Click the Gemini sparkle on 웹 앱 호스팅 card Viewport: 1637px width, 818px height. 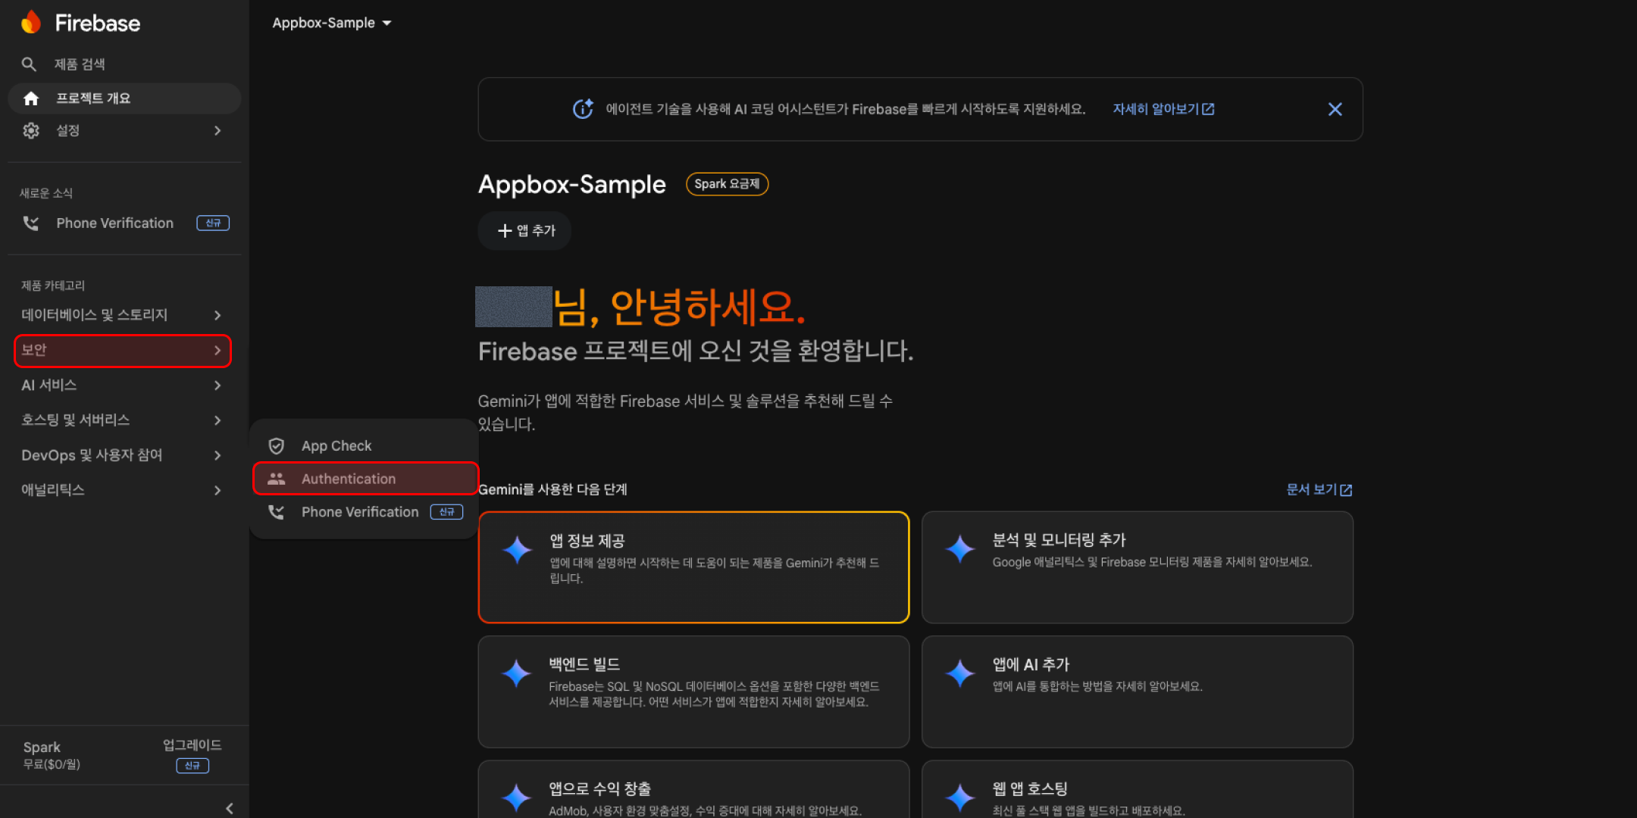[x=960, y=797]
